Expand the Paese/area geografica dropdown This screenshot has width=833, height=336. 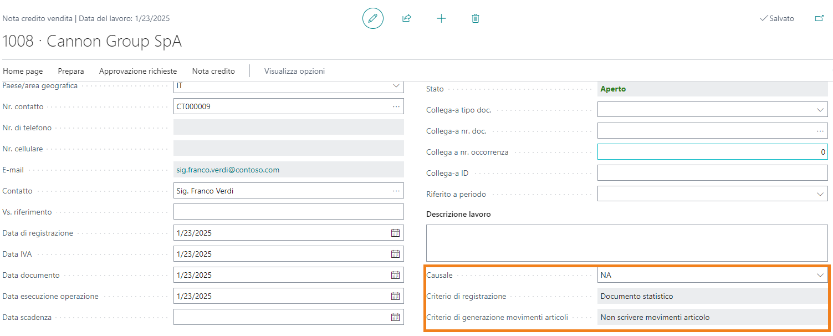tap(396, 86)
